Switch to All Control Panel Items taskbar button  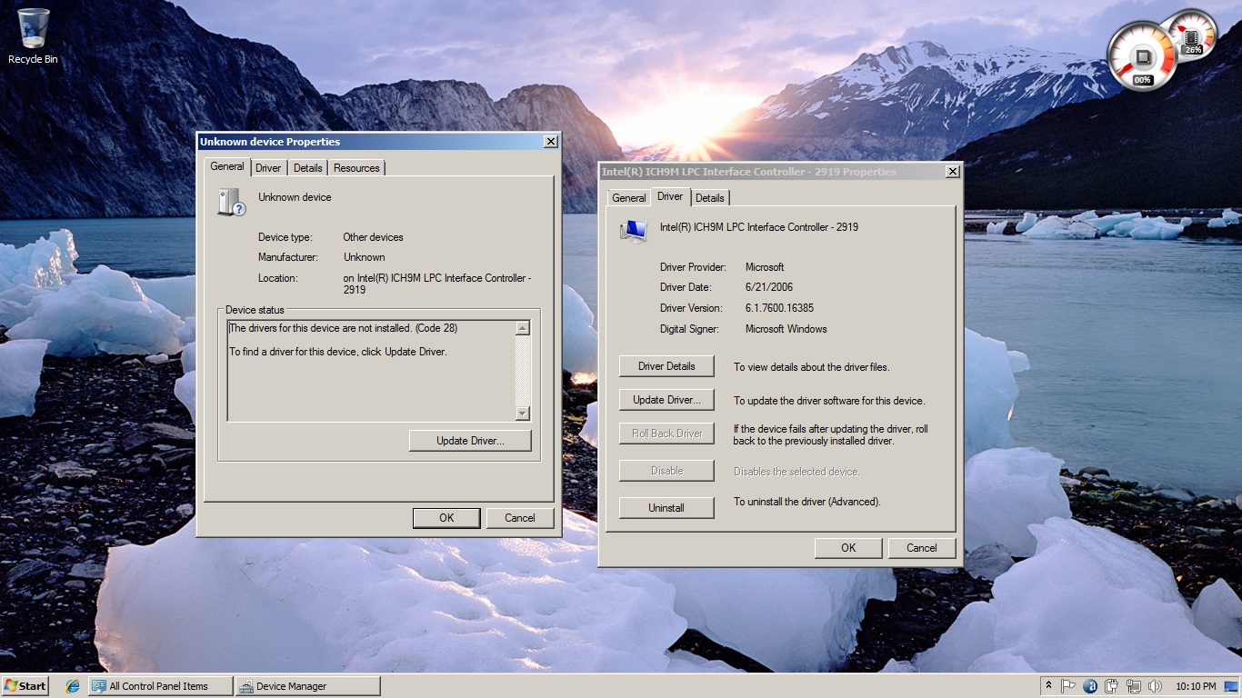[160, 686]
